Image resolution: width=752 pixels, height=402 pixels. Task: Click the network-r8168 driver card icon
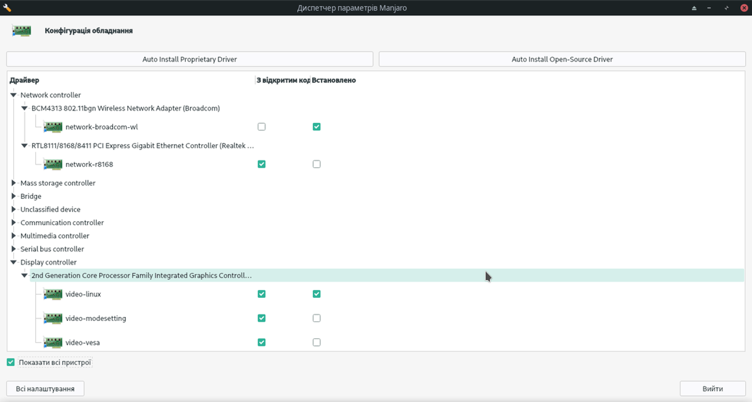(x=53, y=164)
